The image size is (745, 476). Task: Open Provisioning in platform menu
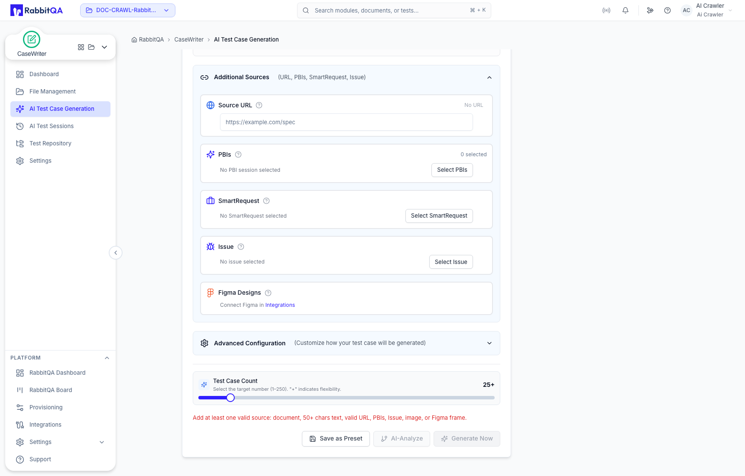[x=60, y=407]
